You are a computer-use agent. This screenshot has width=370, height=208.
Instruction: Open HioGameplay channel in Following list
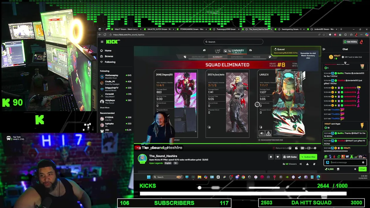tap(116, 76)
